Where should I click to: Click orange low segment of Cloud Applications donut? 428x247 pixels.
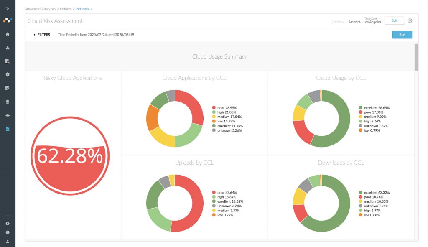click(152, 118)
